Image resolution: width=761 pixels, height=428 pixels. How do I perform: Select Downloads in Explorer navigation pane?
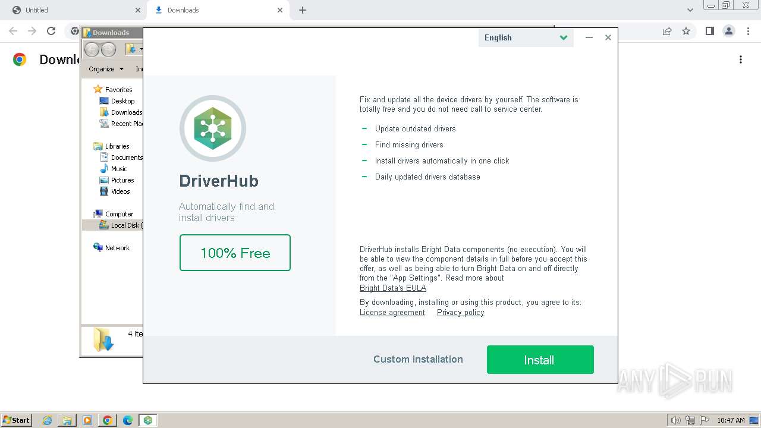click(x=121, y=112)
